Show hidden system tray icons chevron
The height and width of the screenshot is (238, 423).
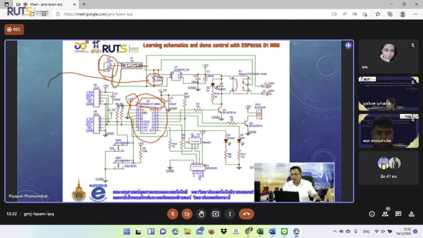(x=334, y=232)
